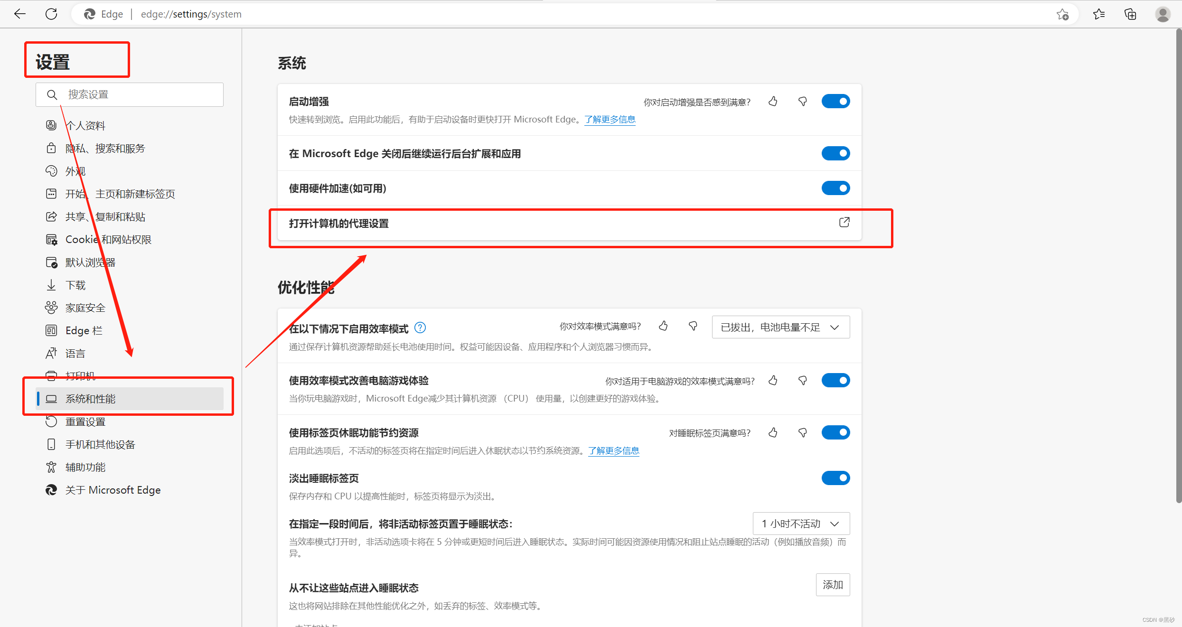This screenshot has width=1182, height=627.
Task: Click the browser back arrow
Action: coord(20,14)
